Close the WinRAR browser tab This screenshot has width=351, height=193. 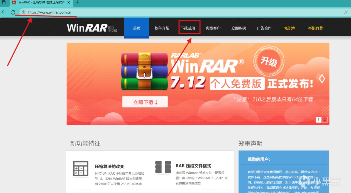[69, 2]
